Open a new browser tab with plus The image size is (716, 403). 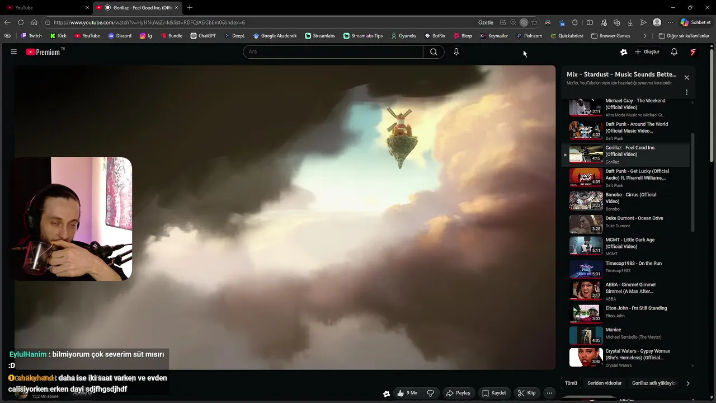pyautogui.click(x=190, y=7)
